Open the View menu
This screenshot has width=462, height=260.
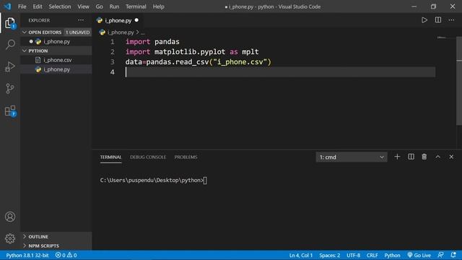84,6
